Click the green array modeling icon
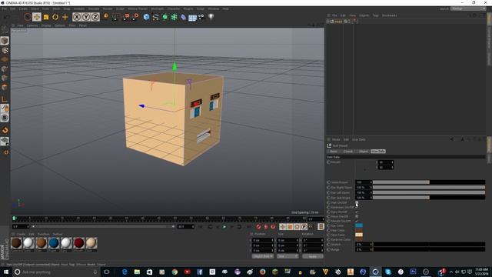This screenshot has height=277, width=492. (175, 17)
